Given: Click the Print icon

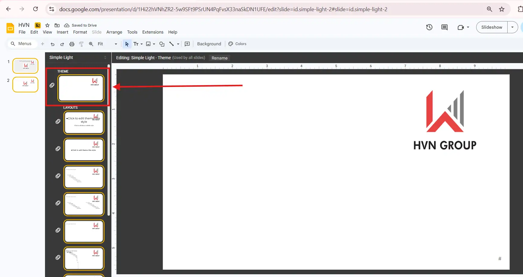Looking at the screenshot, I should click(x=72, y=44).
